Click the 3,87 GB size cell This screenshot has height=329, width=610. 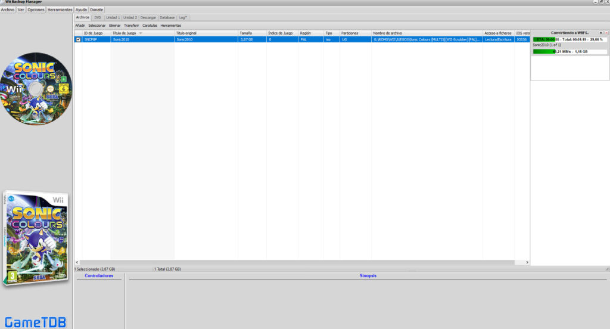coord(252,39)
